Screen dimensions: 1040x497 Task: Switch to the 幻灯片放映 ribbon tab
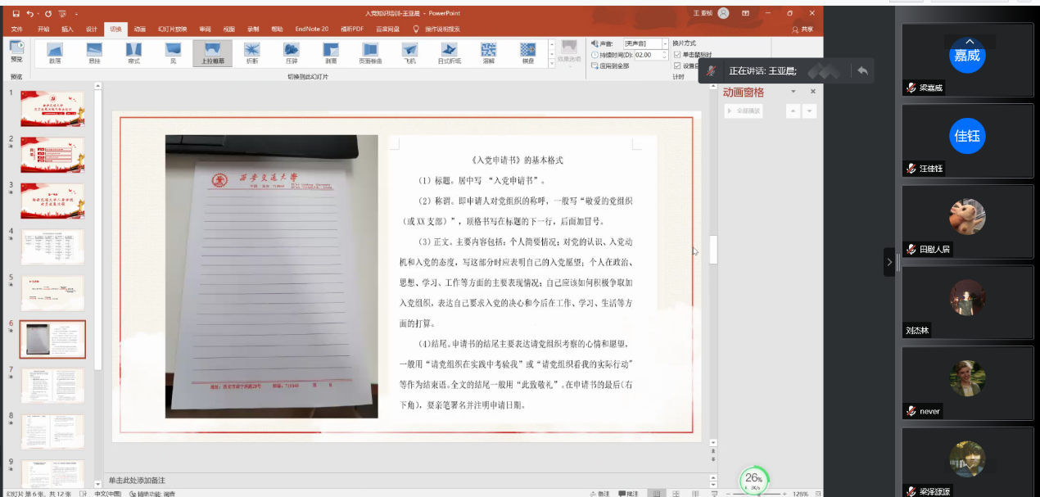point(170,29)
